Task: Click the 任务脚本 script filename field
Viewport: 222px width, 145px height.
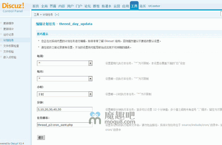Action: pos(65,125)
